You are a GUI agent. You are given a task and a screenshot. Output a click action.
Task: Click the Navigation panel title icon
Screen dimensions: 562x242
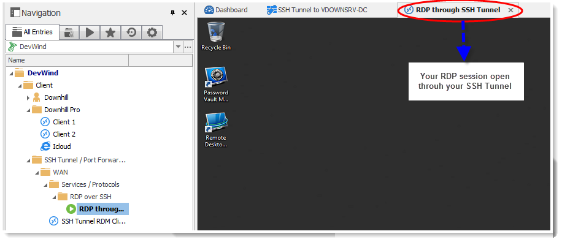click(15, 13)
